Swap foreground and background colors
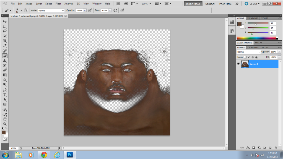Screen dimensions: 283x159 click(6, 128)
